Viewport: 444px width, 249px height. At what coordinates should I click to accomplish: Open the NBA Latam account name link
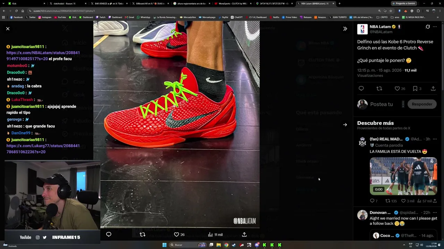point(380,27)
